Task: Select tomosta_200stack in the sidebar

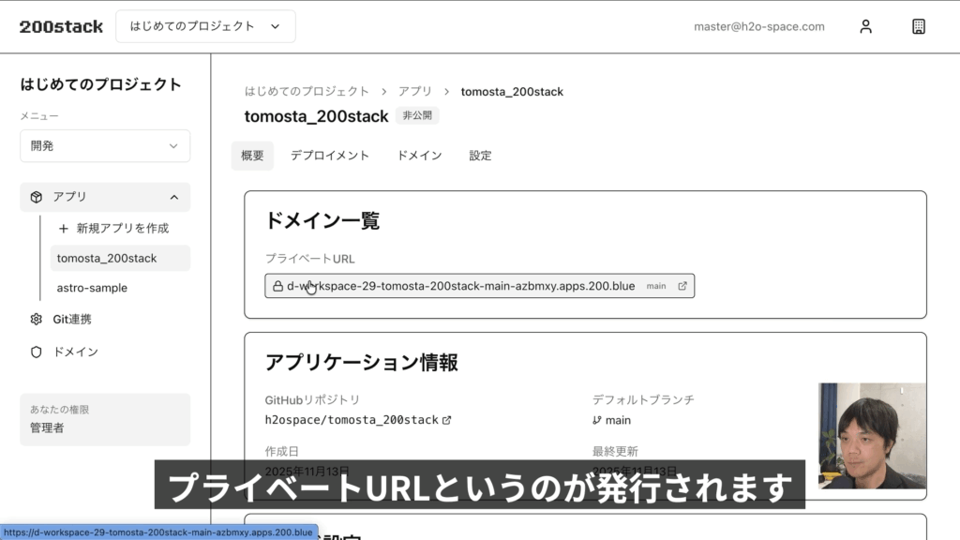Action: coord(107,258)
